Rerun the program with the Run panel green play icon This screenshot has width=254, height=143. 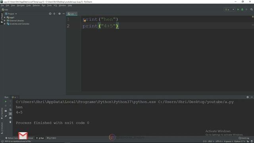coord(6,102)
